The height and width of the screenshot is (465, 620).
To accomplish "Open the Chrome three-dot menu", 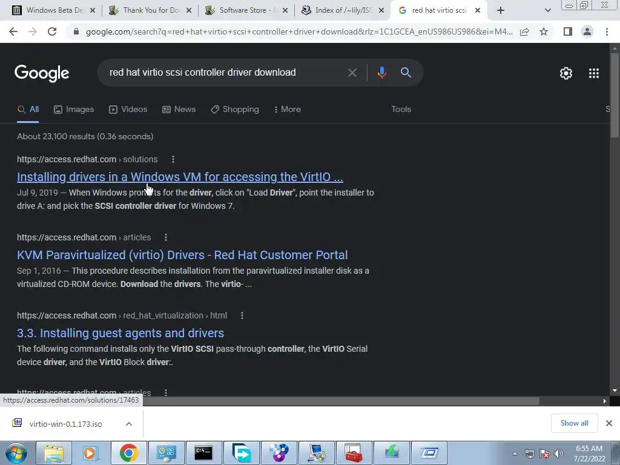I will point(607,31).
